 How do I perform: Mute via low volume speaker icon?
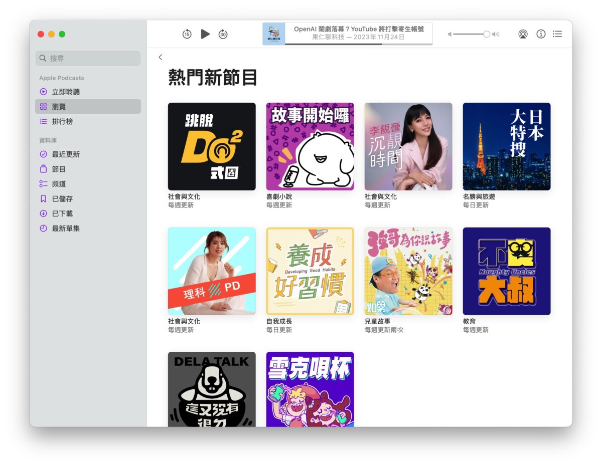pyautogui.click(x=450, y=34)
